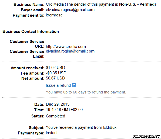Click the $1.02 USD amount received value

pyautogui.click(x=55, y=68)
